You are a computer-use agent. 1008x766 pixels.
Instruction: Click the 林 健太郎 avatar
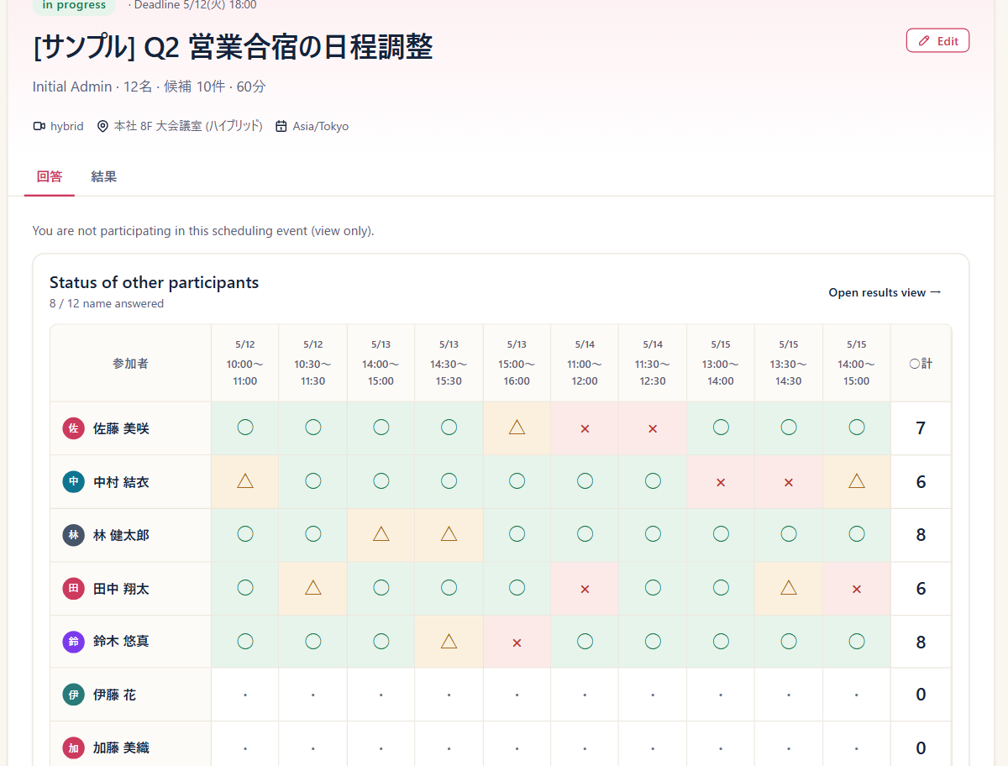[74, 535]
